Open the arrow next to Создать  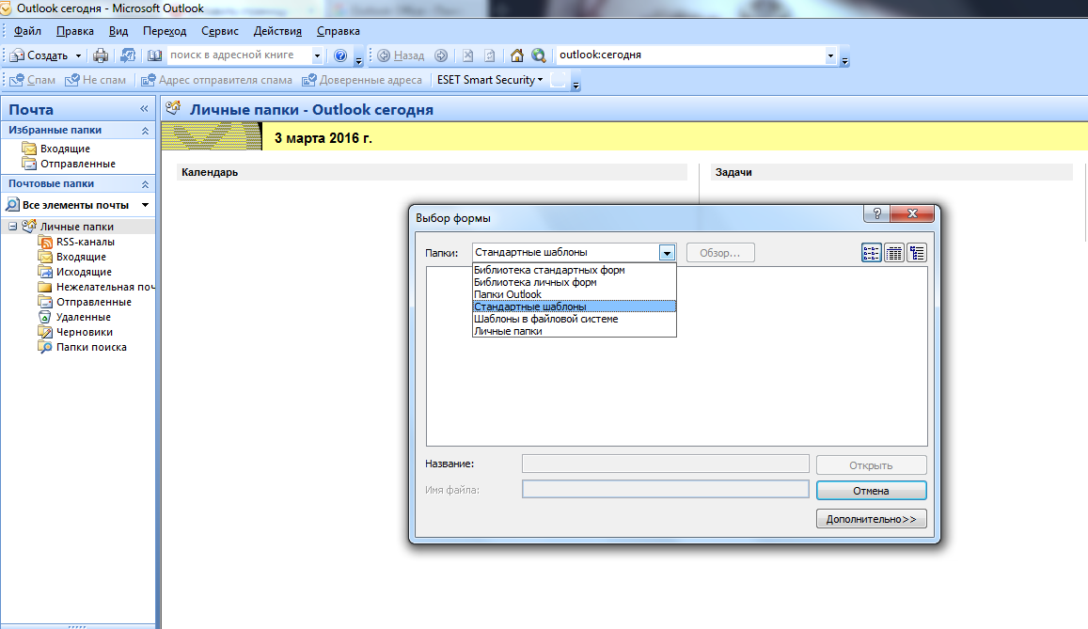pos(78,55)
